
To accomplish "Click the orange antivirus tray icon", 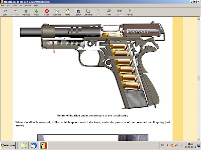I will pos(172,145).
